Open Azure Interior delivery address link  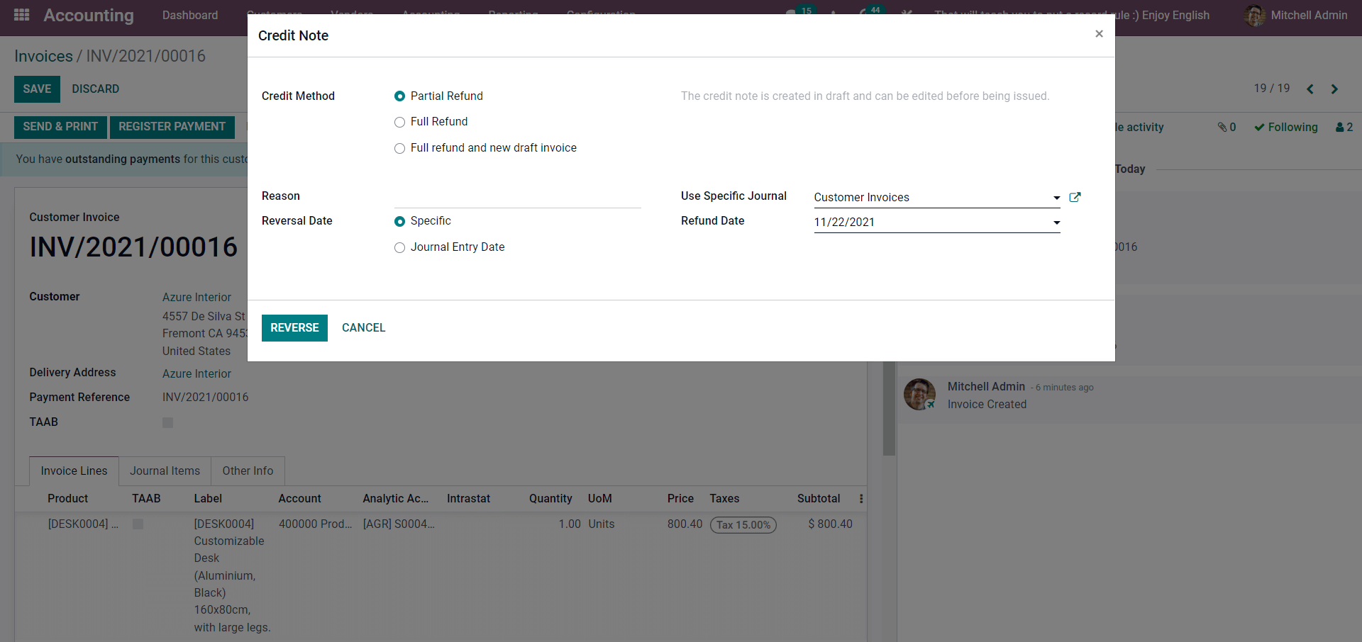tap(196, 374)
